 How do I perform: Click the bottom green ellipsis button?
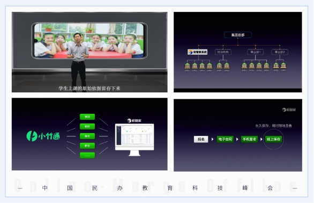87,155
